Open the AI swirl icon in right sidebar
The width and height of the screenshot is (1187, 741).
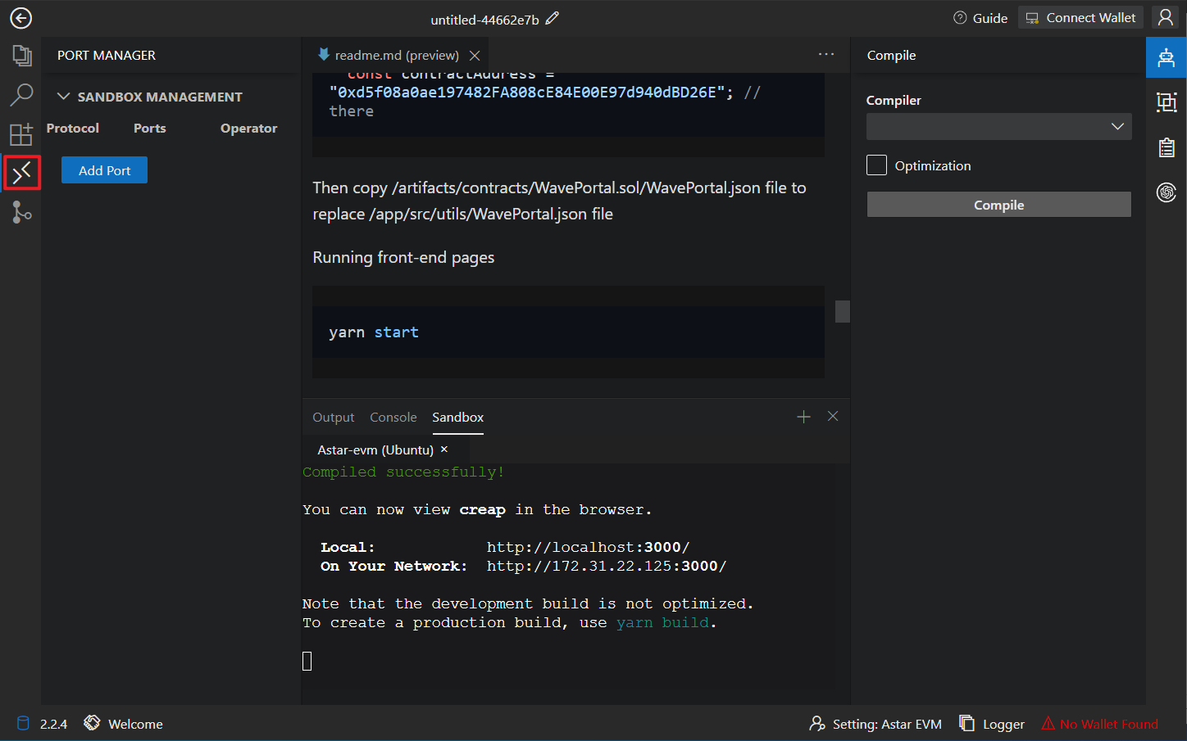pyautogui.click(x=1167, y=192)
